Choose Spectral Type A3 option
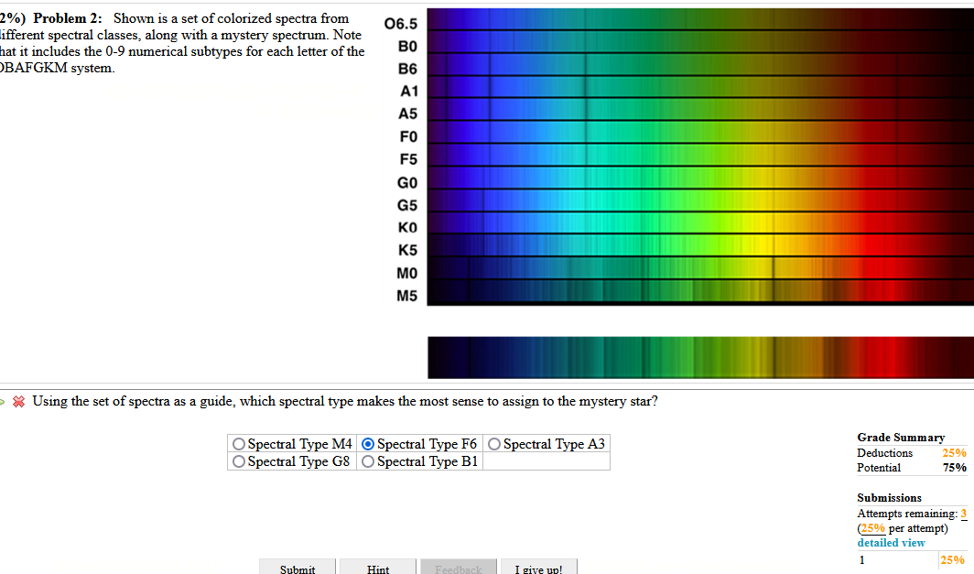The height and width of the screenshot is (574, 974). (x=494, y=444)
